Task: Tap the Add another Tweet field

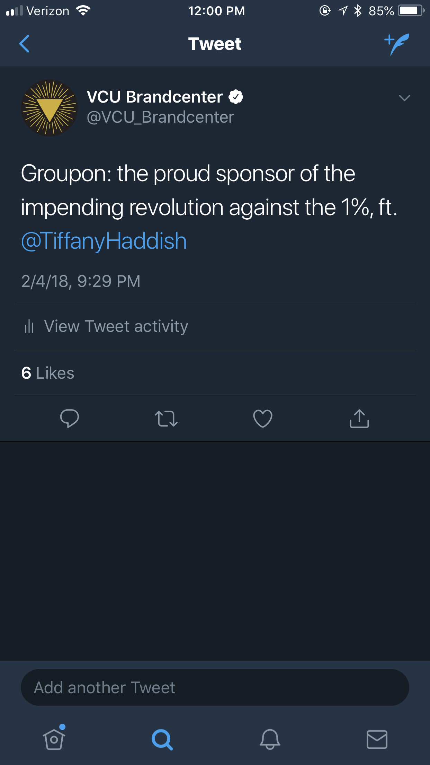Action: (215, 687)
